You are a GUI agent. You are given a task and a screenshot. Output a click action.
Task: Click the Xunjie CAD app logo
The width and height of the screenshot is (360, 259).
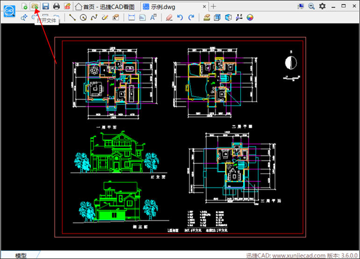(9, 11)
